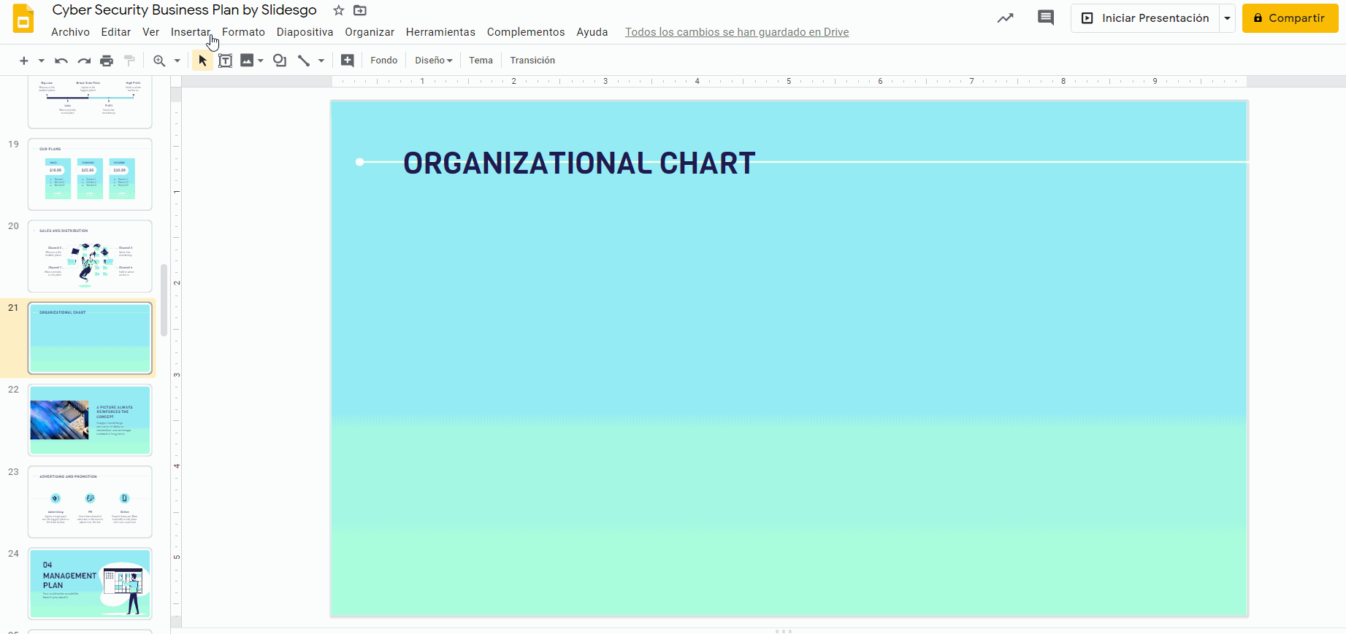Viewport: 1346px width, 634px height.
Task: Click the Google Slides home logo
Action: coord(23,19)
